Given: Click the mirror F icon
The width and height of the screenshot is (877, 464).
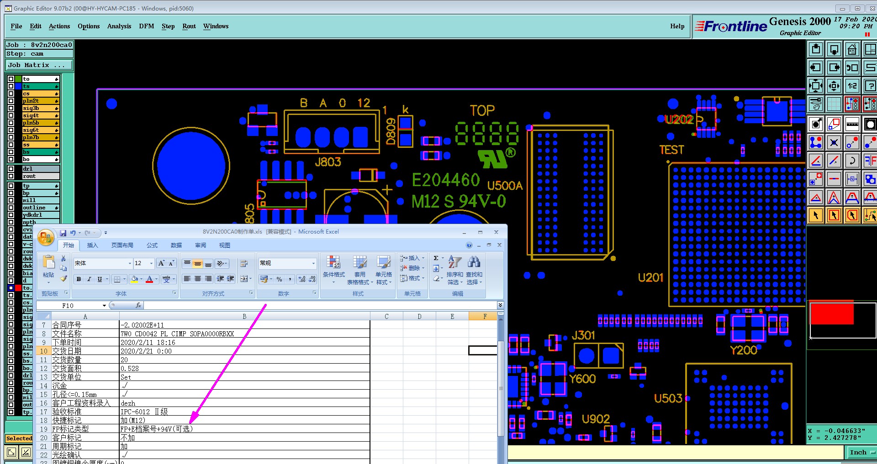Looking at the screenshot, I should point(870,161).
